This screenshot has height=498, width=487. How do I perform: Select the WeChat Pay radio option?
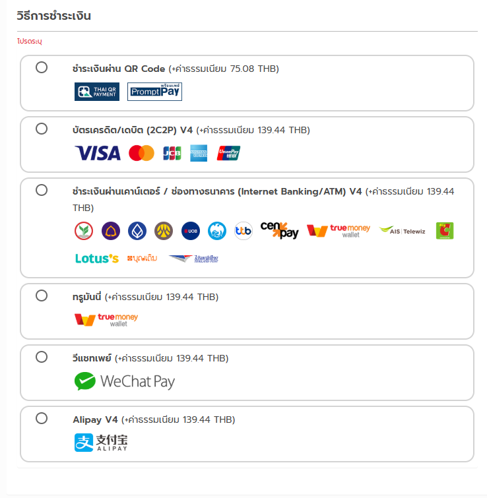[x=42, y=357]
